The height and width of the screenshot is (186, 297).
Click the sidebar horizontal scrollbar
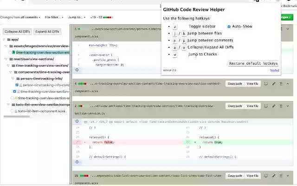point(17,117)
